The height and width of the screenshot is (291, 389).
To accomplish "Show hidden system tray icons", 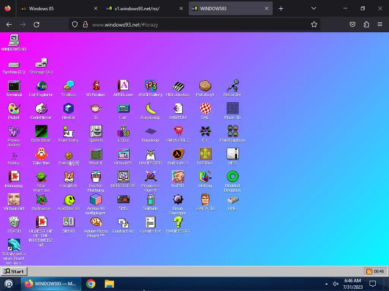I will [x=326, y=284].
